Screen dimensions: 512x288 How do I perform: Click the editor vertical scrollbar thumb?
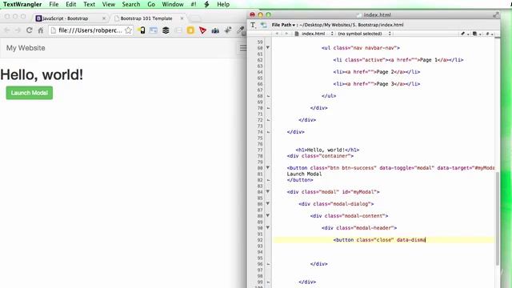498,218
